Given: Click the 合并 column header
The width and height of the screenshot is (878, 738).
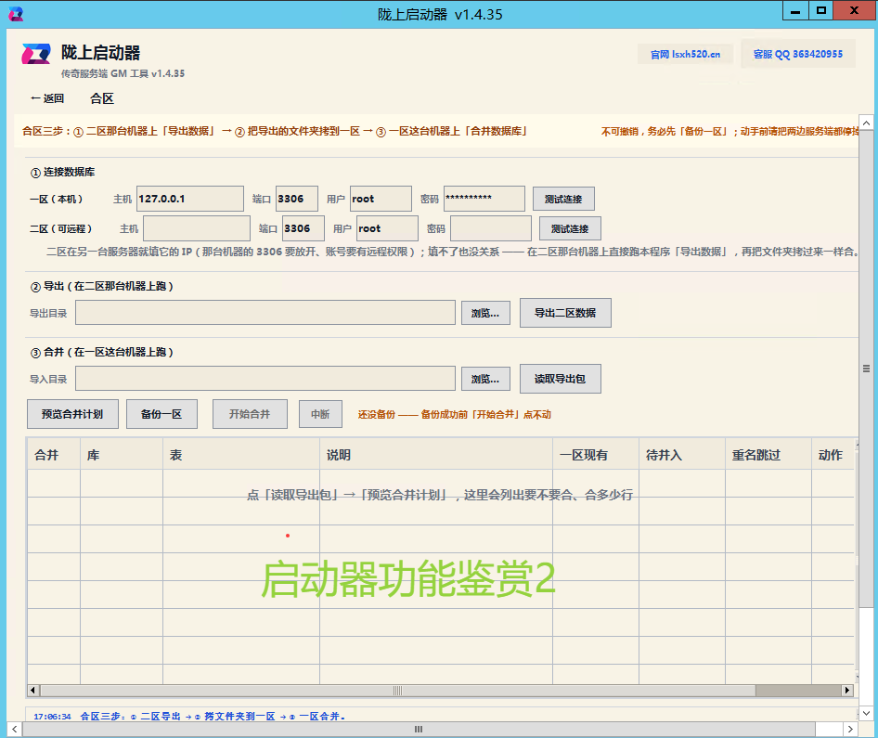Looking at the screenshot, I should click(x=54, y=455).
